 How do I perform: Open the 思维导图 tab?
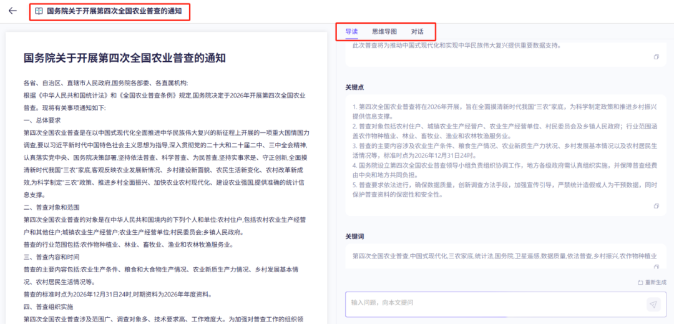point(384,32)
